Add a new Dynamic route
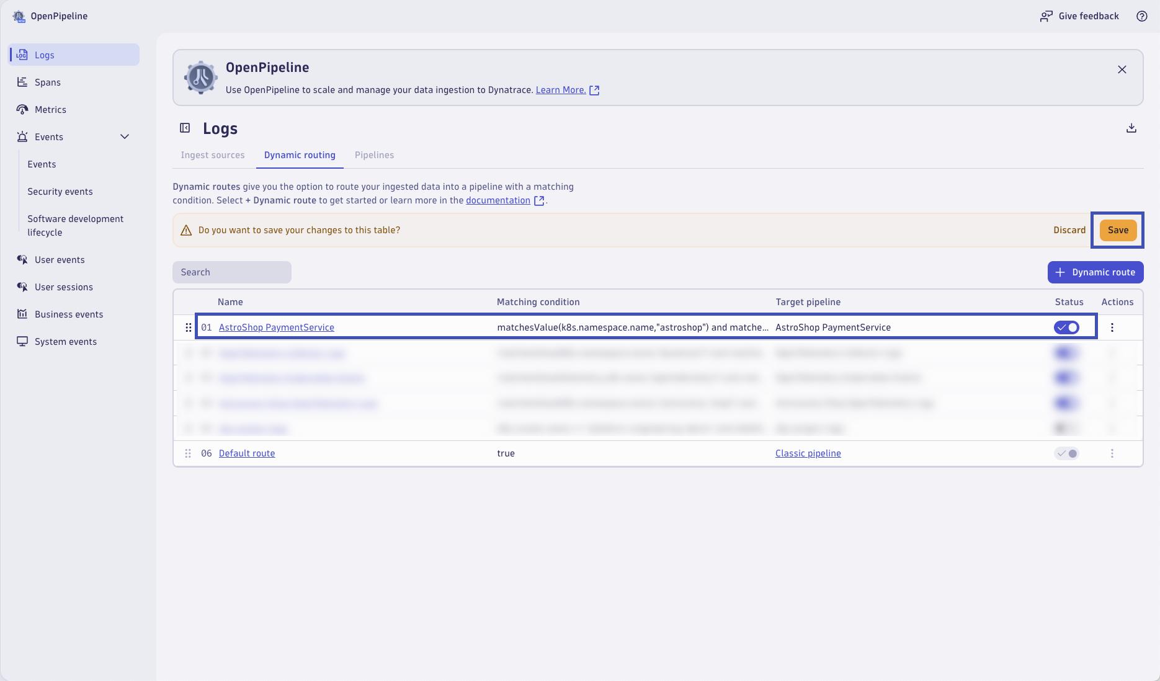 coord(1095,272)
